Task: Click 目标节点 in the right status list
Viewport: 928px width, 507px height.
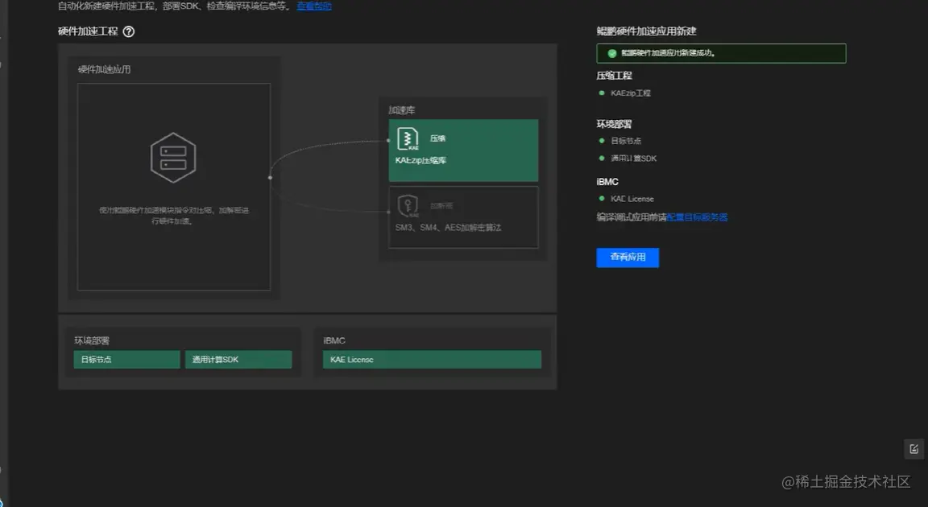Action: pos(626,141)
